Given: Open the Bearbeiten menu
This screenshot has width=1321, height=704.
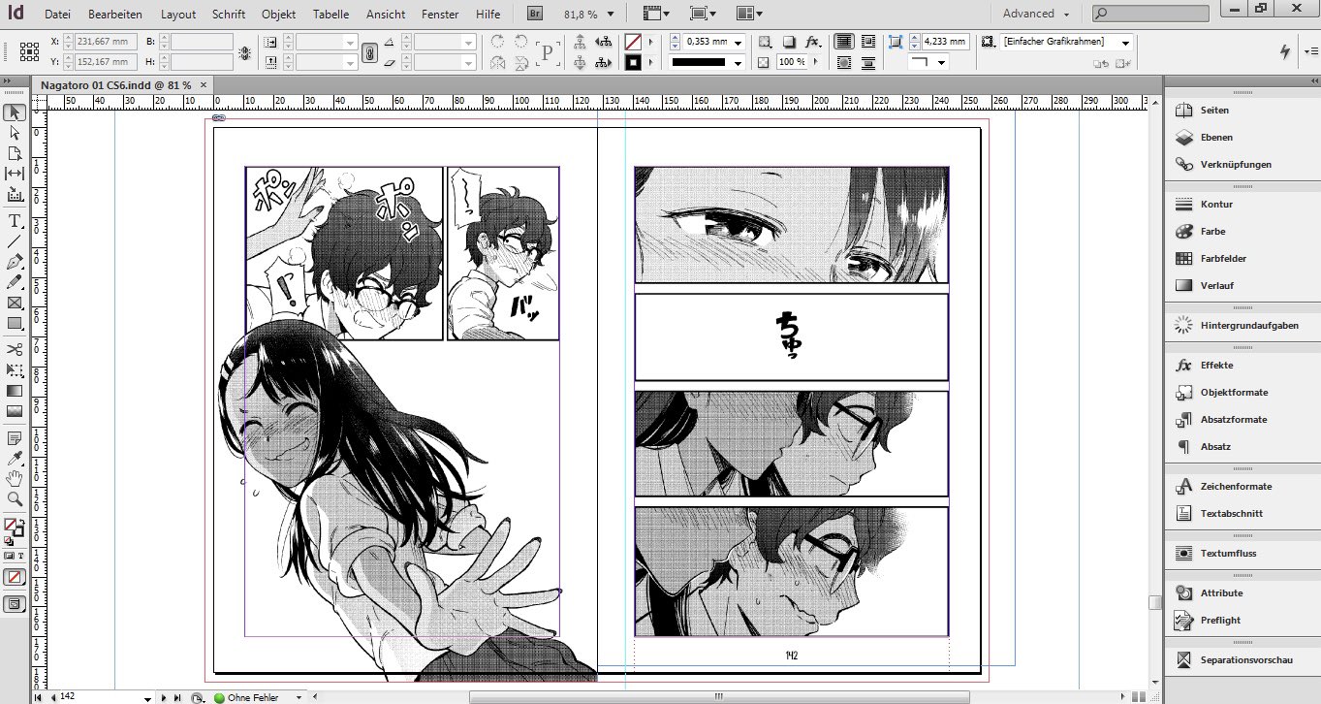Looking at the screenshot, I should [115, 15].
